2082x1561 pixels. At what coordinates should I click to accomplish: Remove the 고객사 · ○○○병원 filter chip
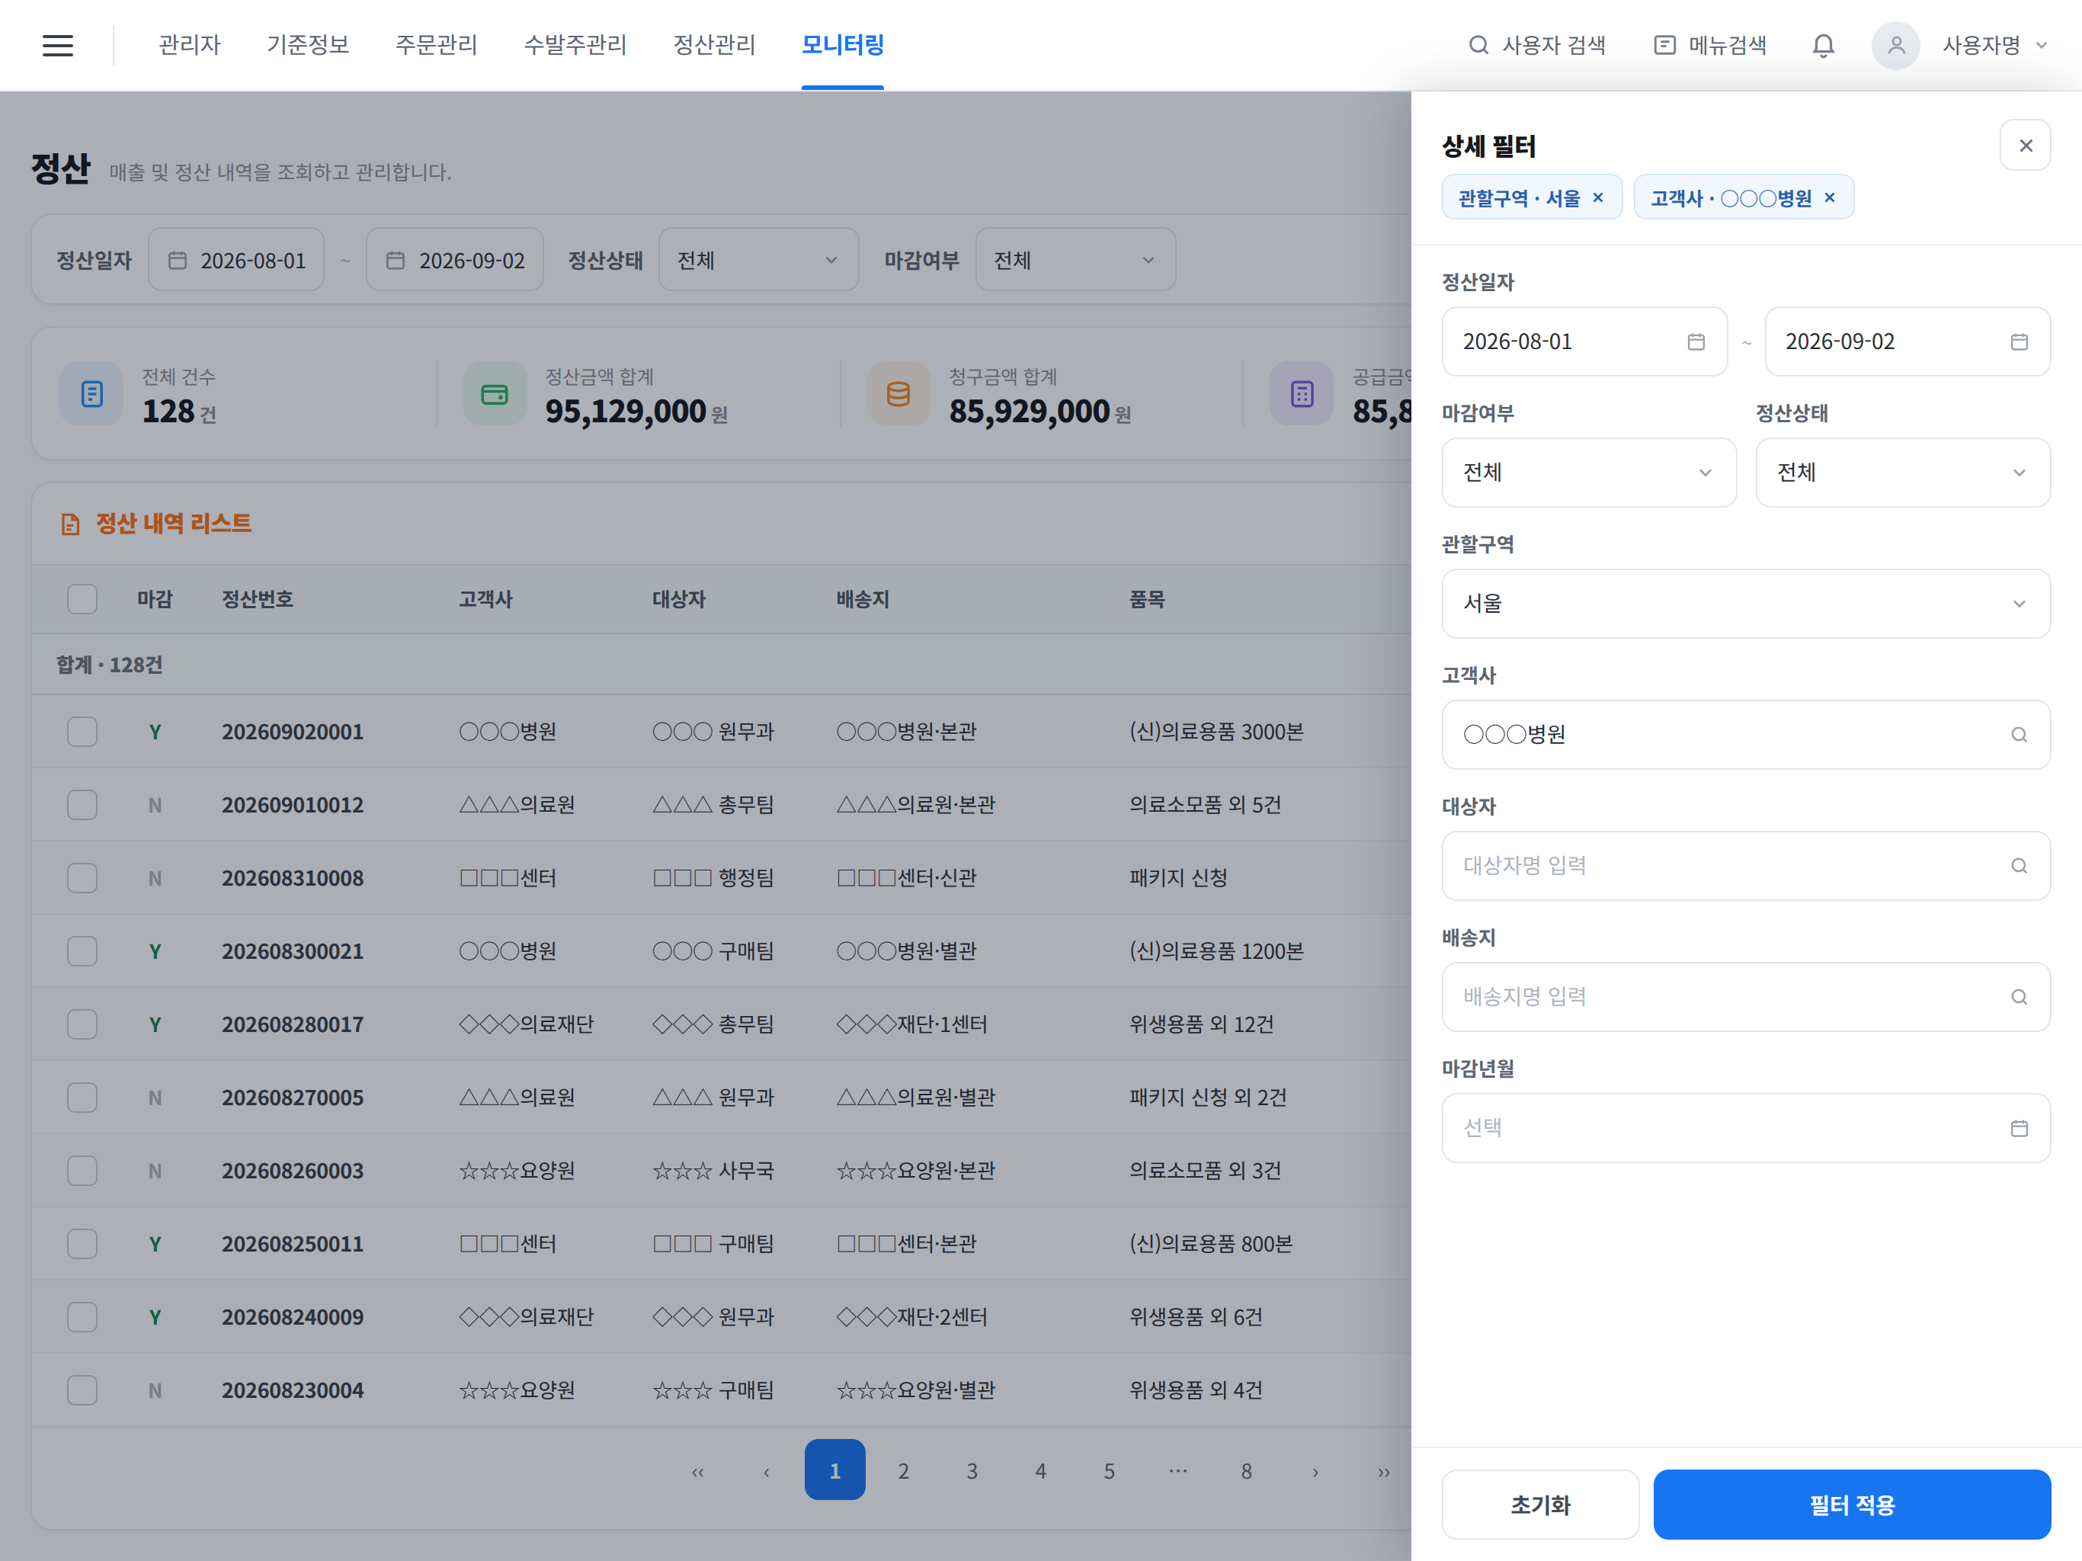(x=1830, y=197)
